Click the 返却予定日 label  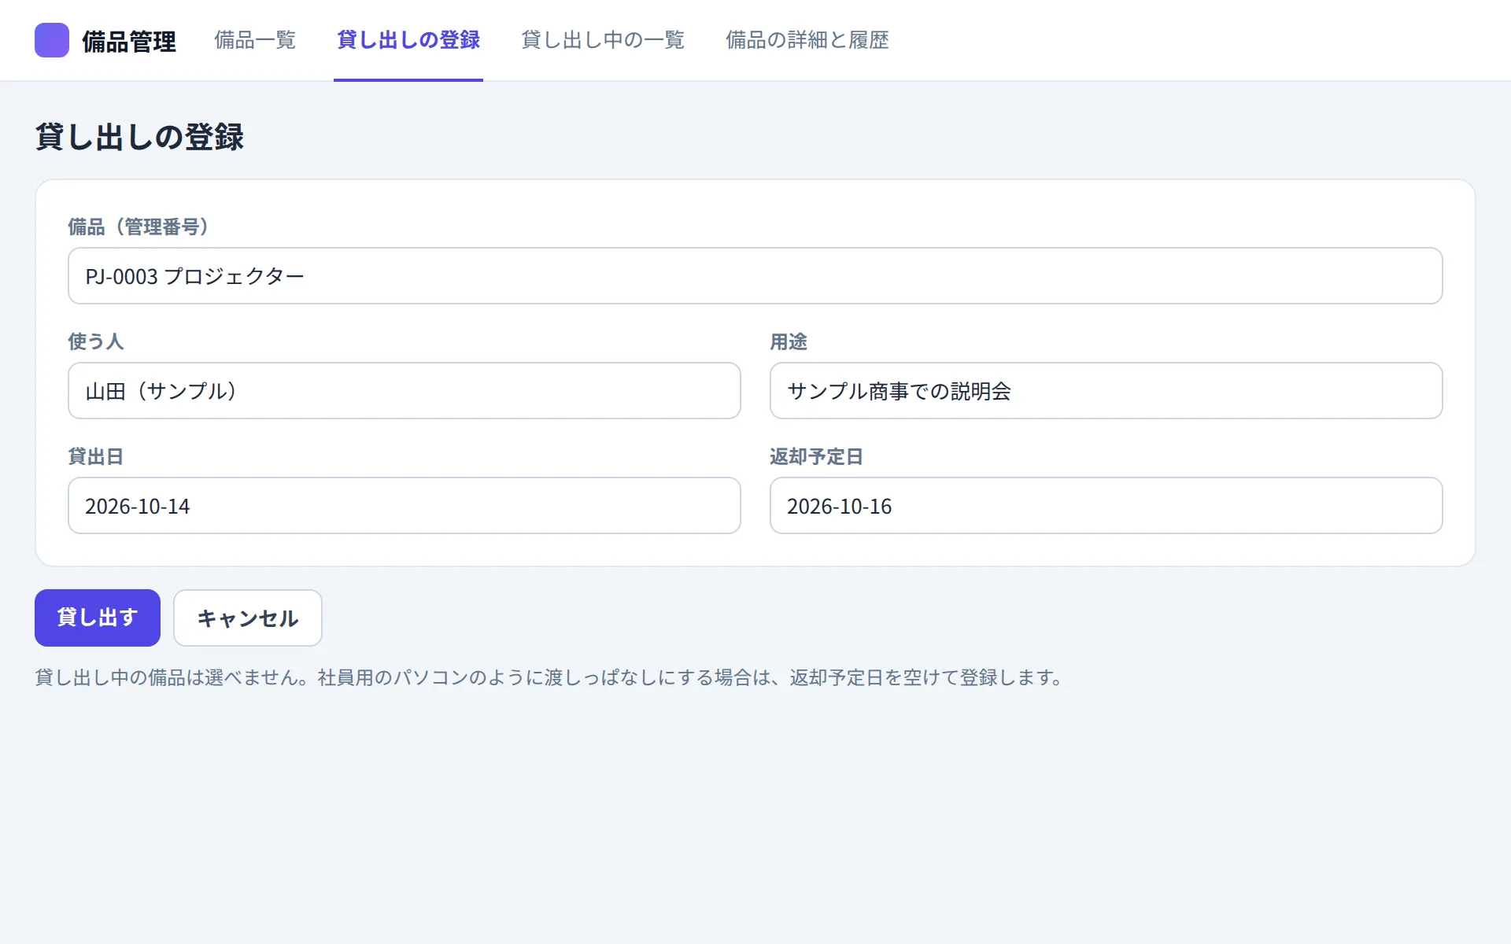pos(817,456)
